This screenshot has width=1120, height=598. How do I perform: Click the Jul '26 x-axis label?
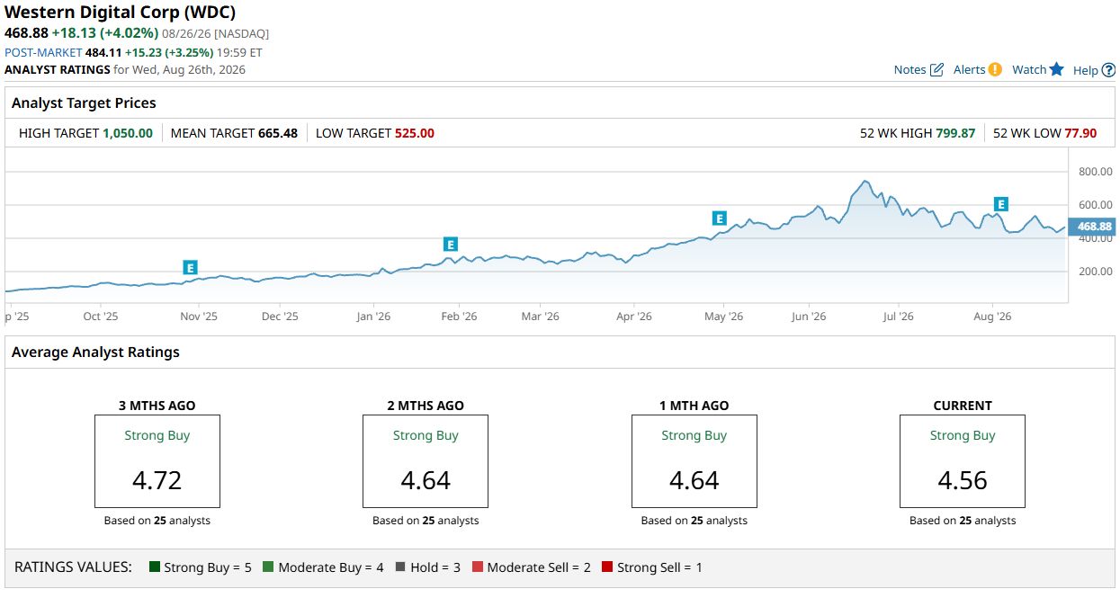click(898, 317)
